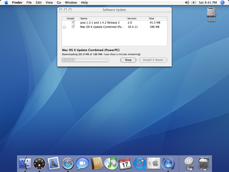The width and height of the screenshot is (229, 172).
Task: Open the File menu
Action: (x=29, y=3)
